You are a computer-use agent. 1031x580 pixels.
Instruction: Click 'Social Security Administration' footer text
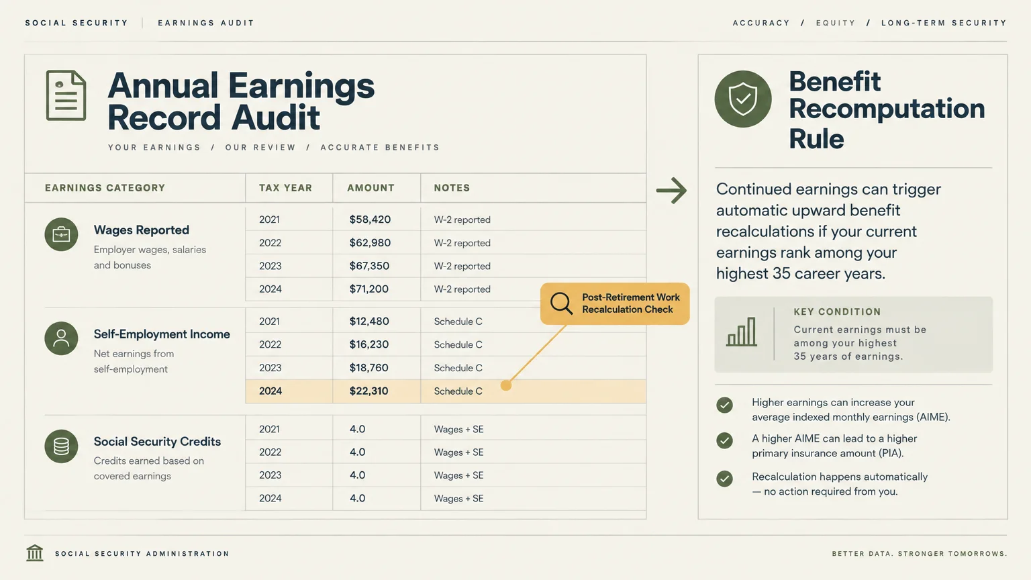(142, 554)
